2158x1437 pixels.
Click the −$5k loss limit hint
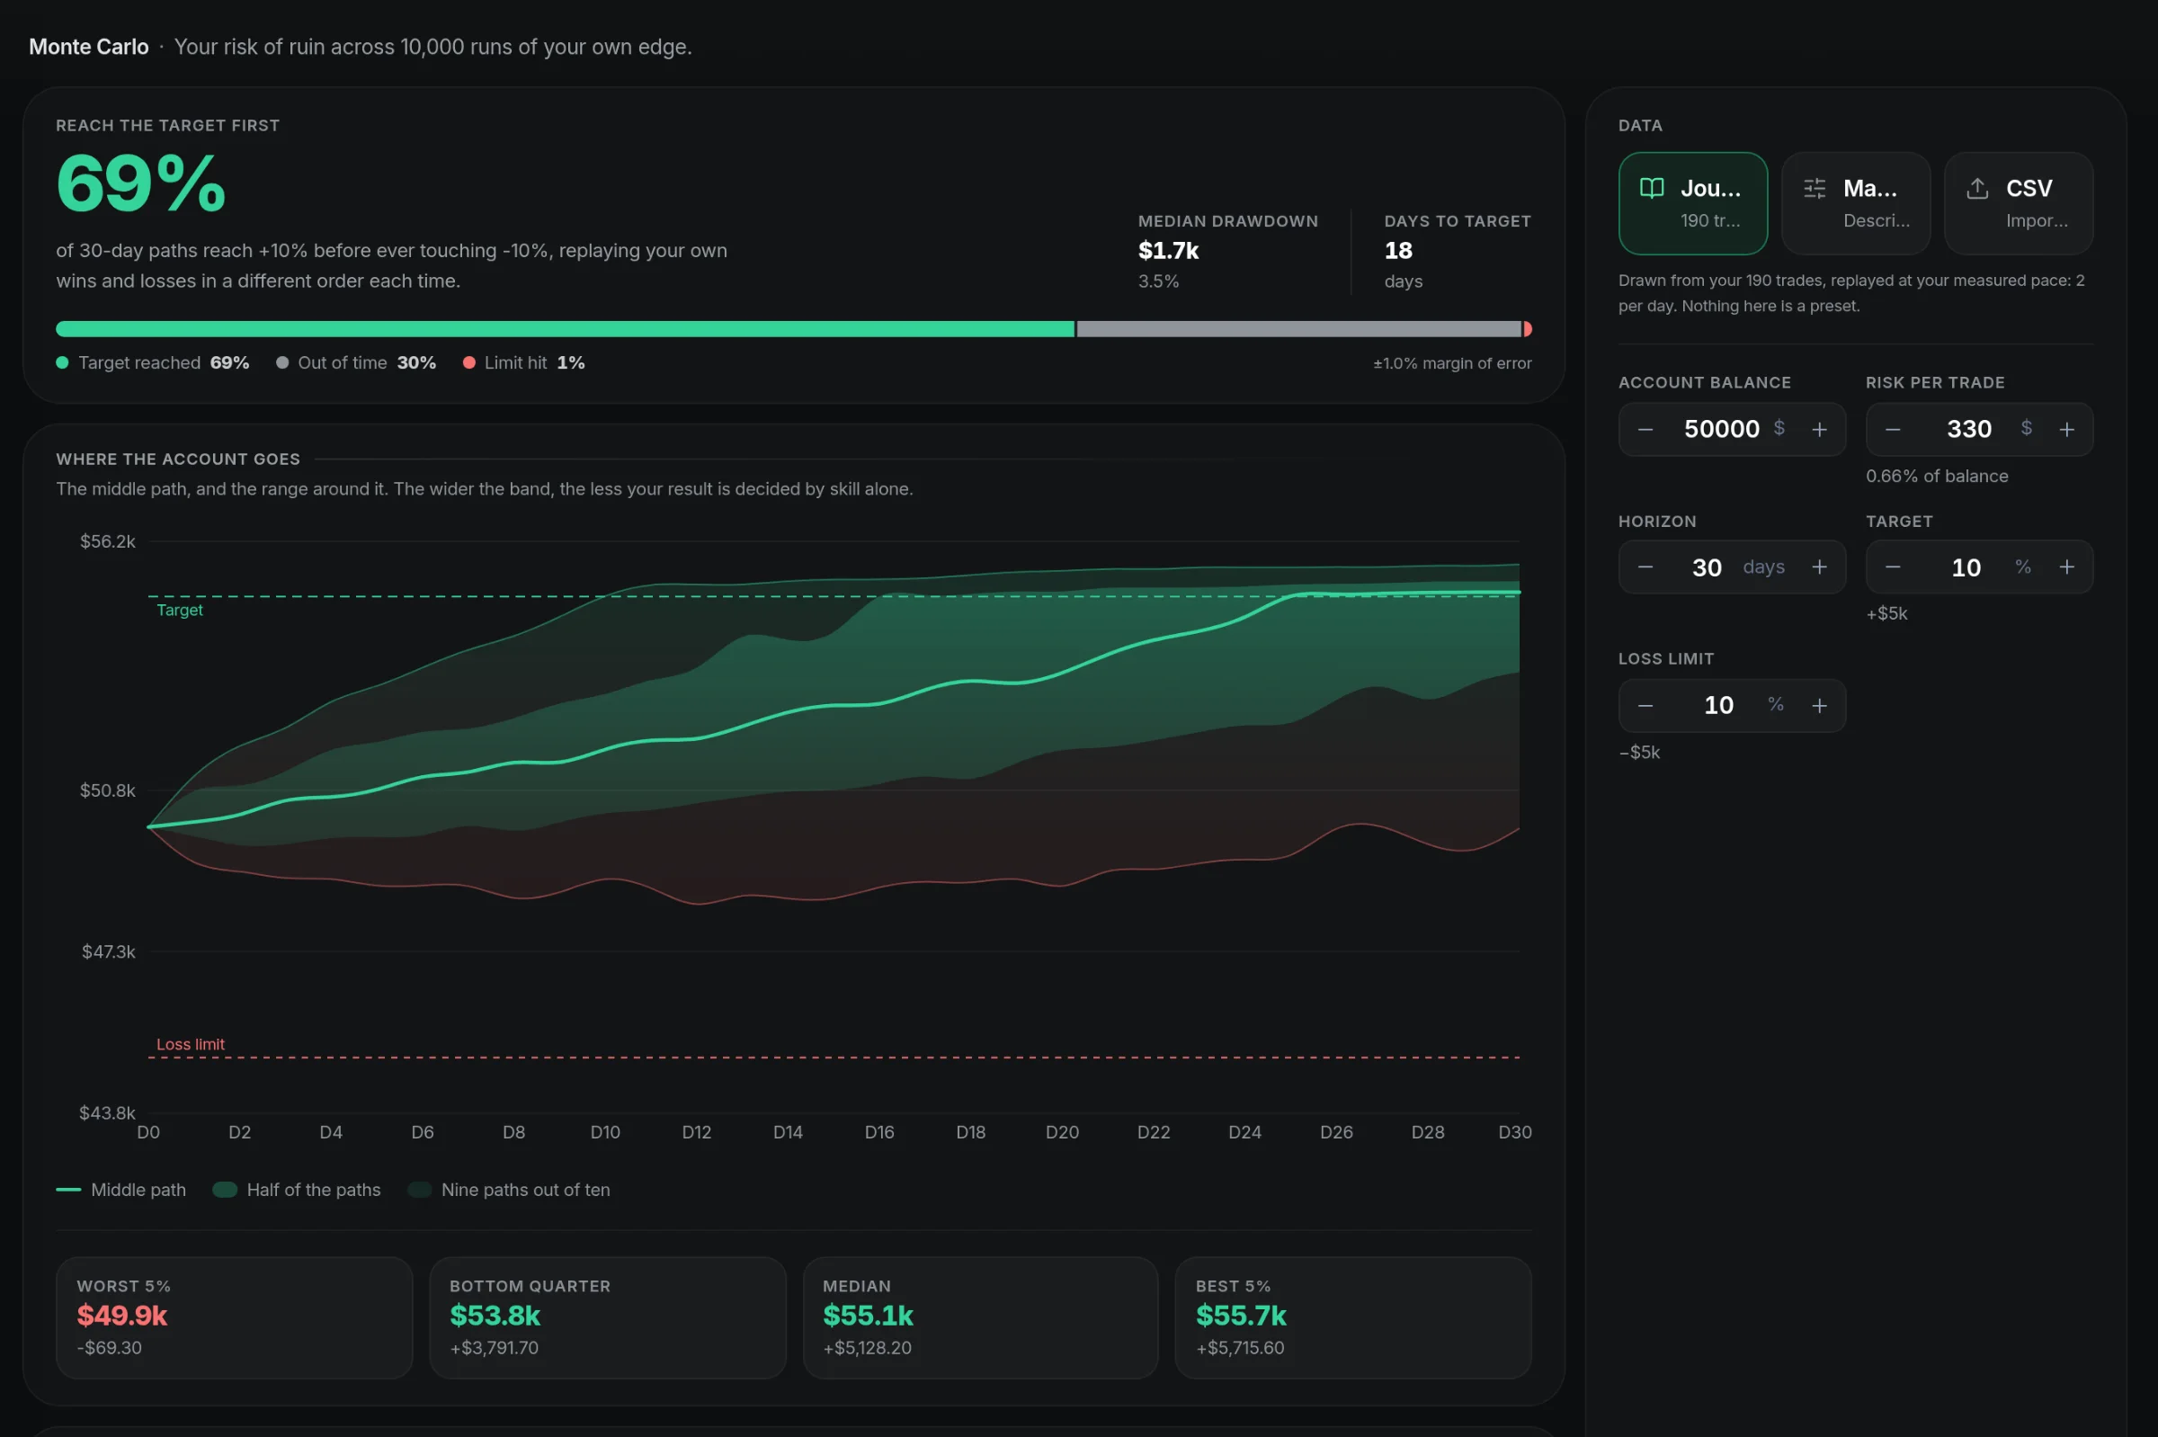[1639, 753]
